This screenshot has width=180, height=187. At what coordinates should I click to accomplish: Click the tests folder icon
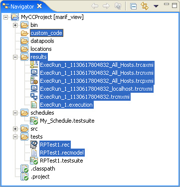[24, 137]
